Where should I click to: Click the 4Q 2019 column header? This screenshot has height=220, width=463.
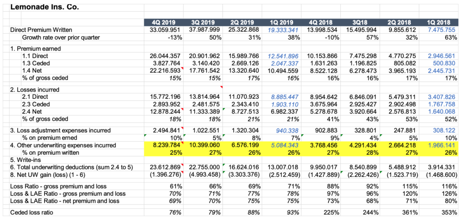click(x=163, y=23)
